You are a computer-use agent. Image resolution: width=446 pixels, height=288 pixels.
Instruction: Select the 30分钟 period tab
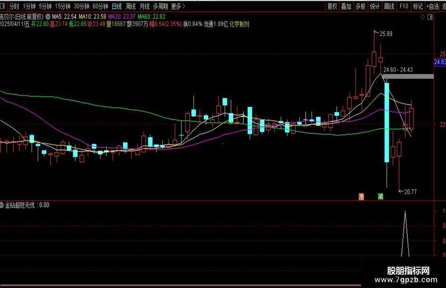(82, 6)
